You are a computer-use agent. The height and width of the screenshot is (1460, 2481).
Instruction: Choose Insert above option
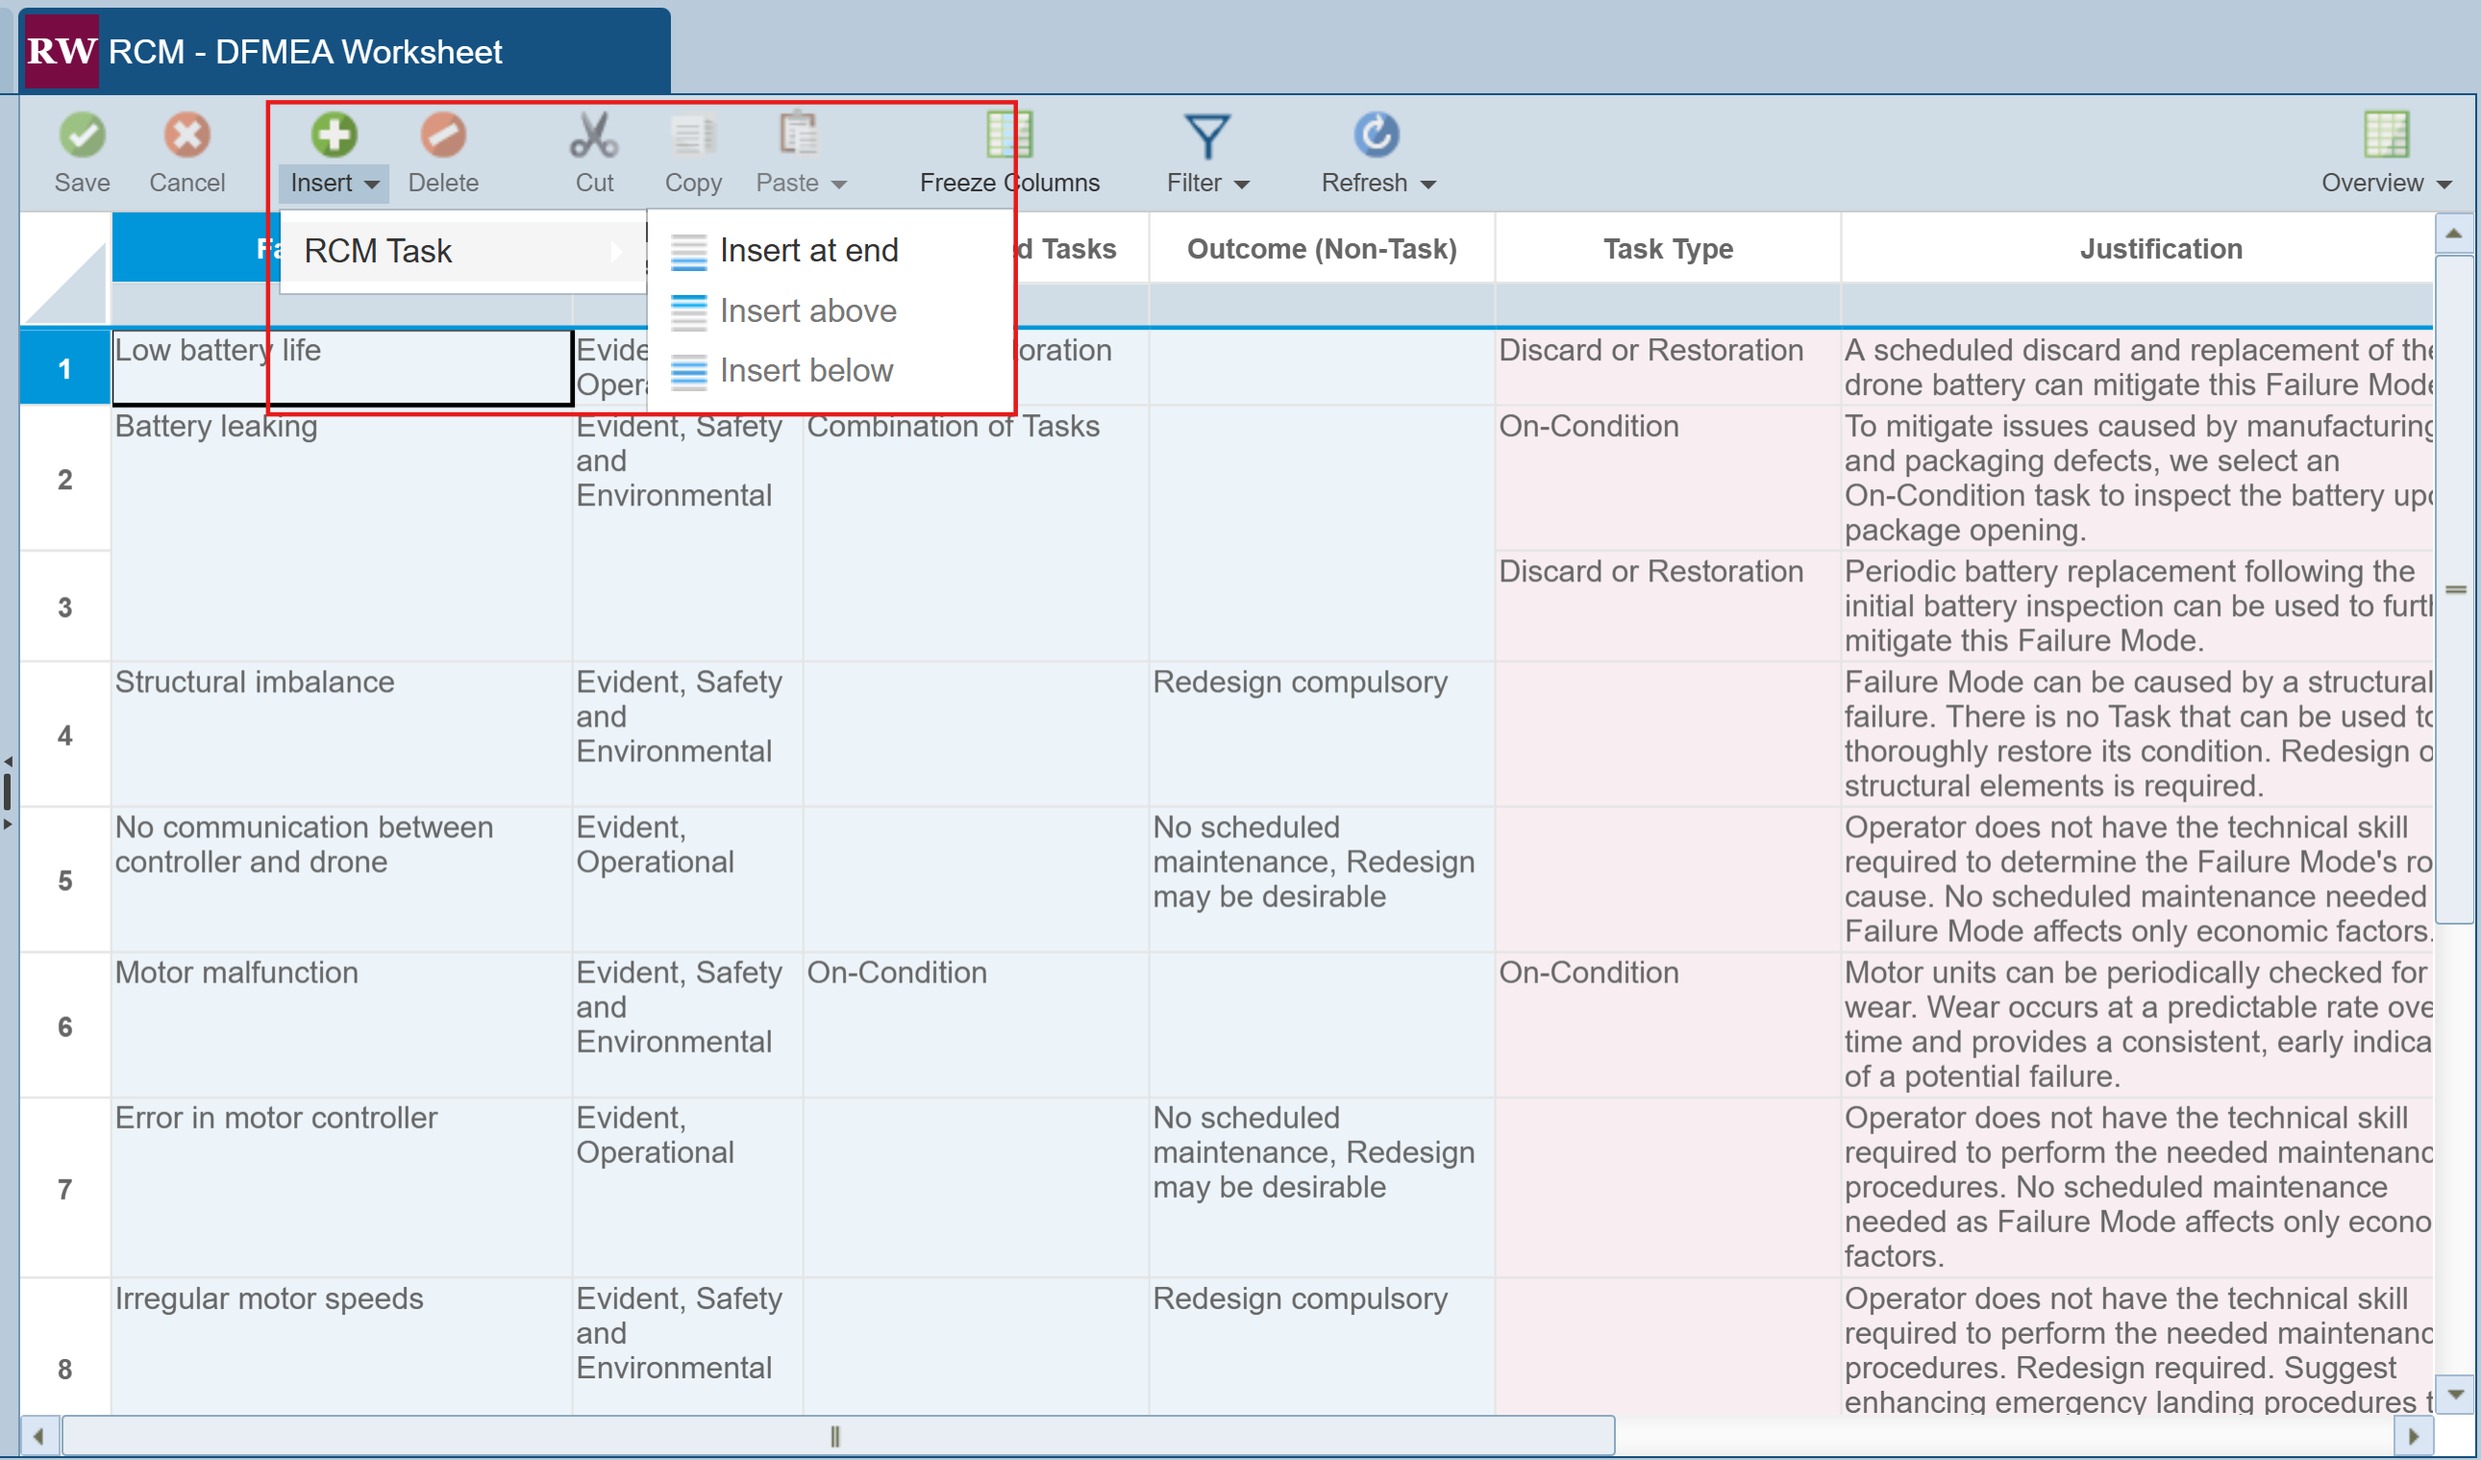(x=808, y=310)
